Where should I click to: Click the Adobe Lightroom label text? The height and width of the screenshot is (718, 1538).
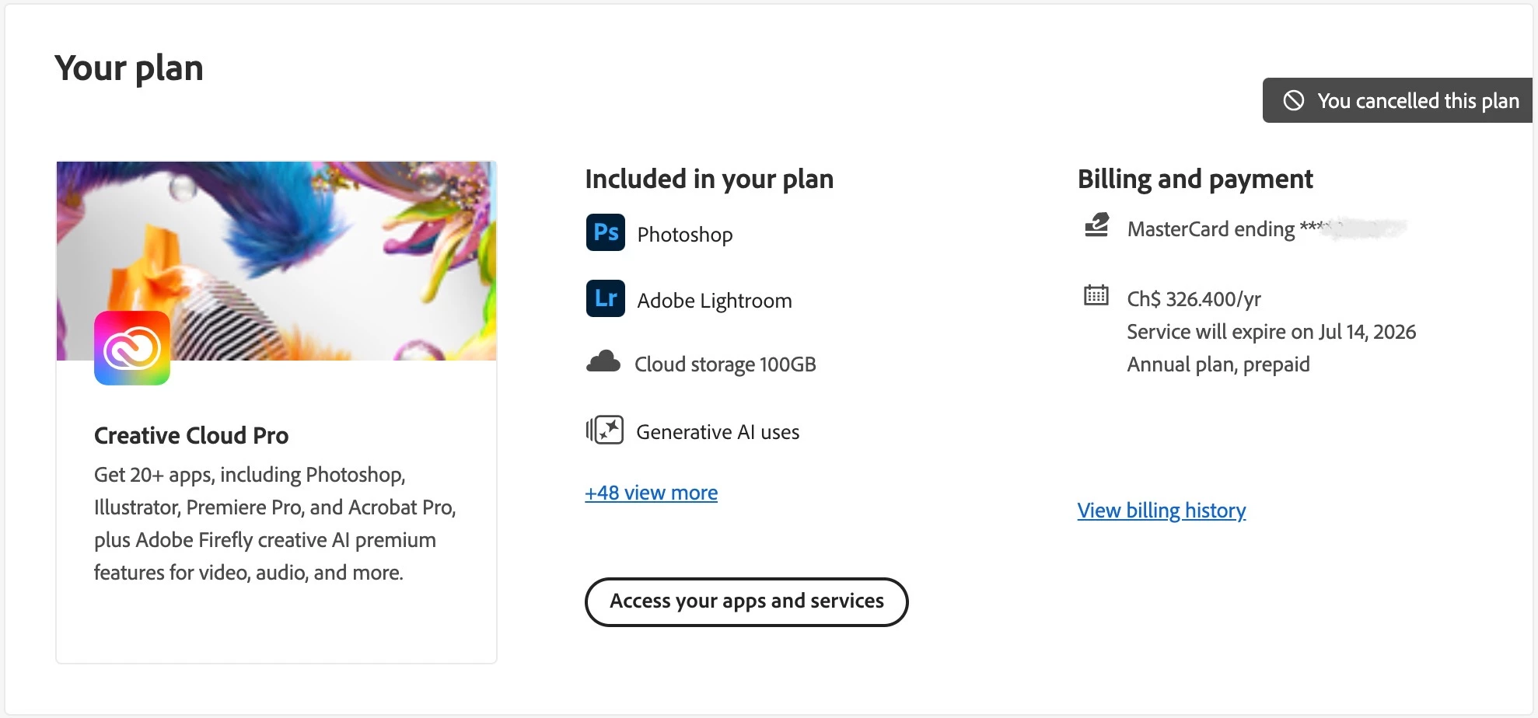pos(714,301)
